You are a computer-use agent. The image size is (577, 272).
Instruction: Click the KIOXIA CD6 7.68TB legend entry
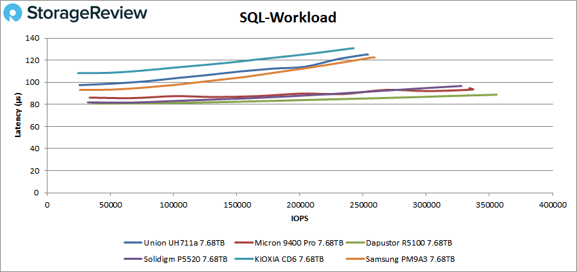coord(279,260)
